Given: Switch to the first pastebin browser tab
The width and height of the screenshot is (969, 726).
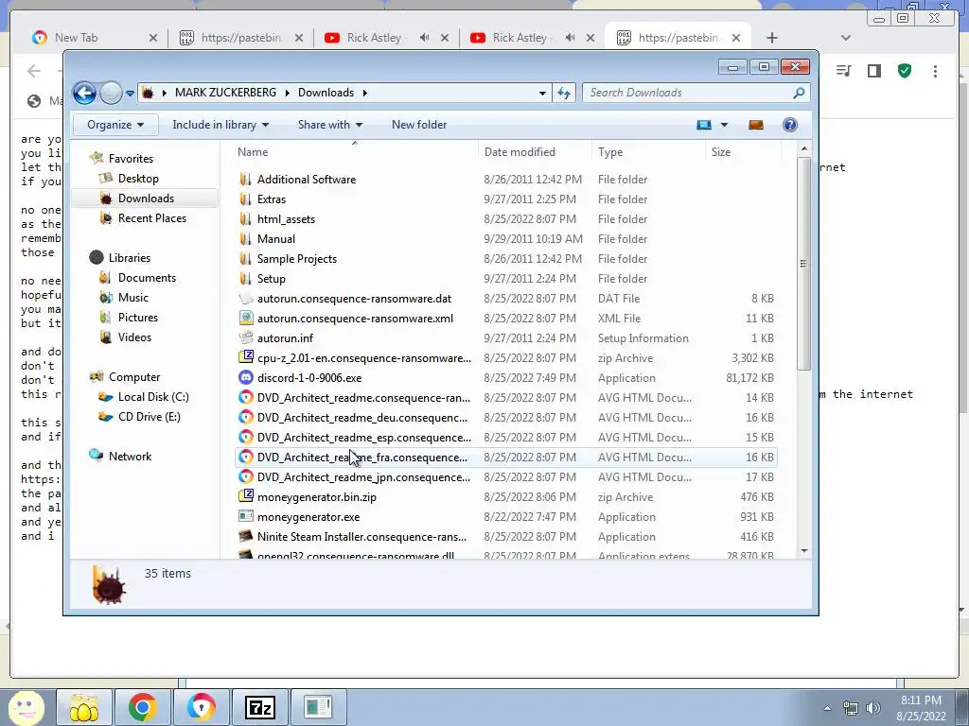Looking at the screenshot, I should click(241, 38).
